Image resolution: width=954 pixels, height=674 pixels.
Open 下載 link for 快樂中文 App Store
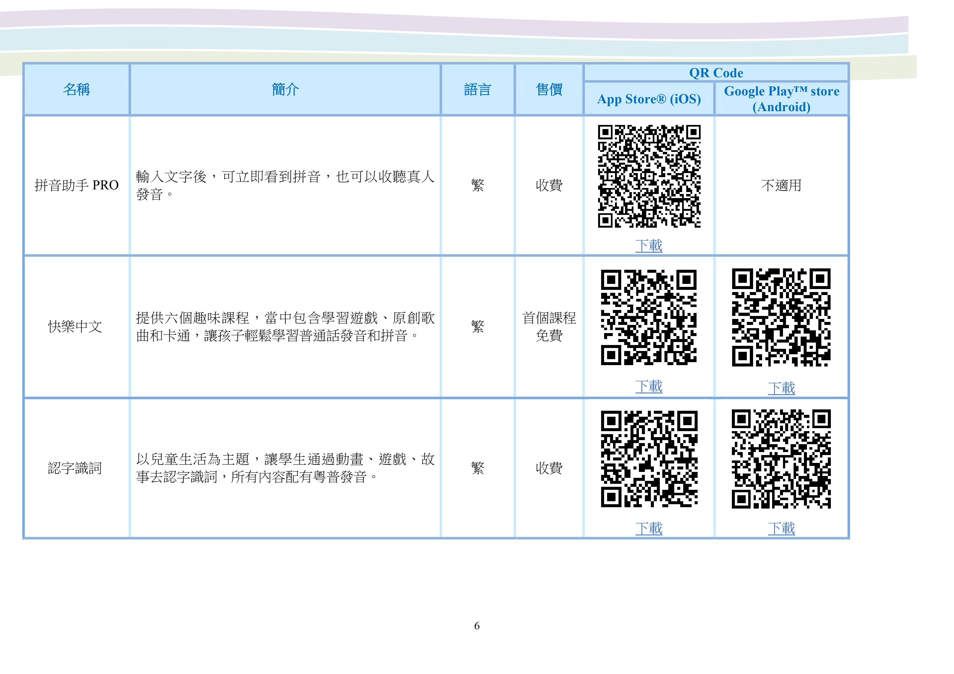pos(649,387)
